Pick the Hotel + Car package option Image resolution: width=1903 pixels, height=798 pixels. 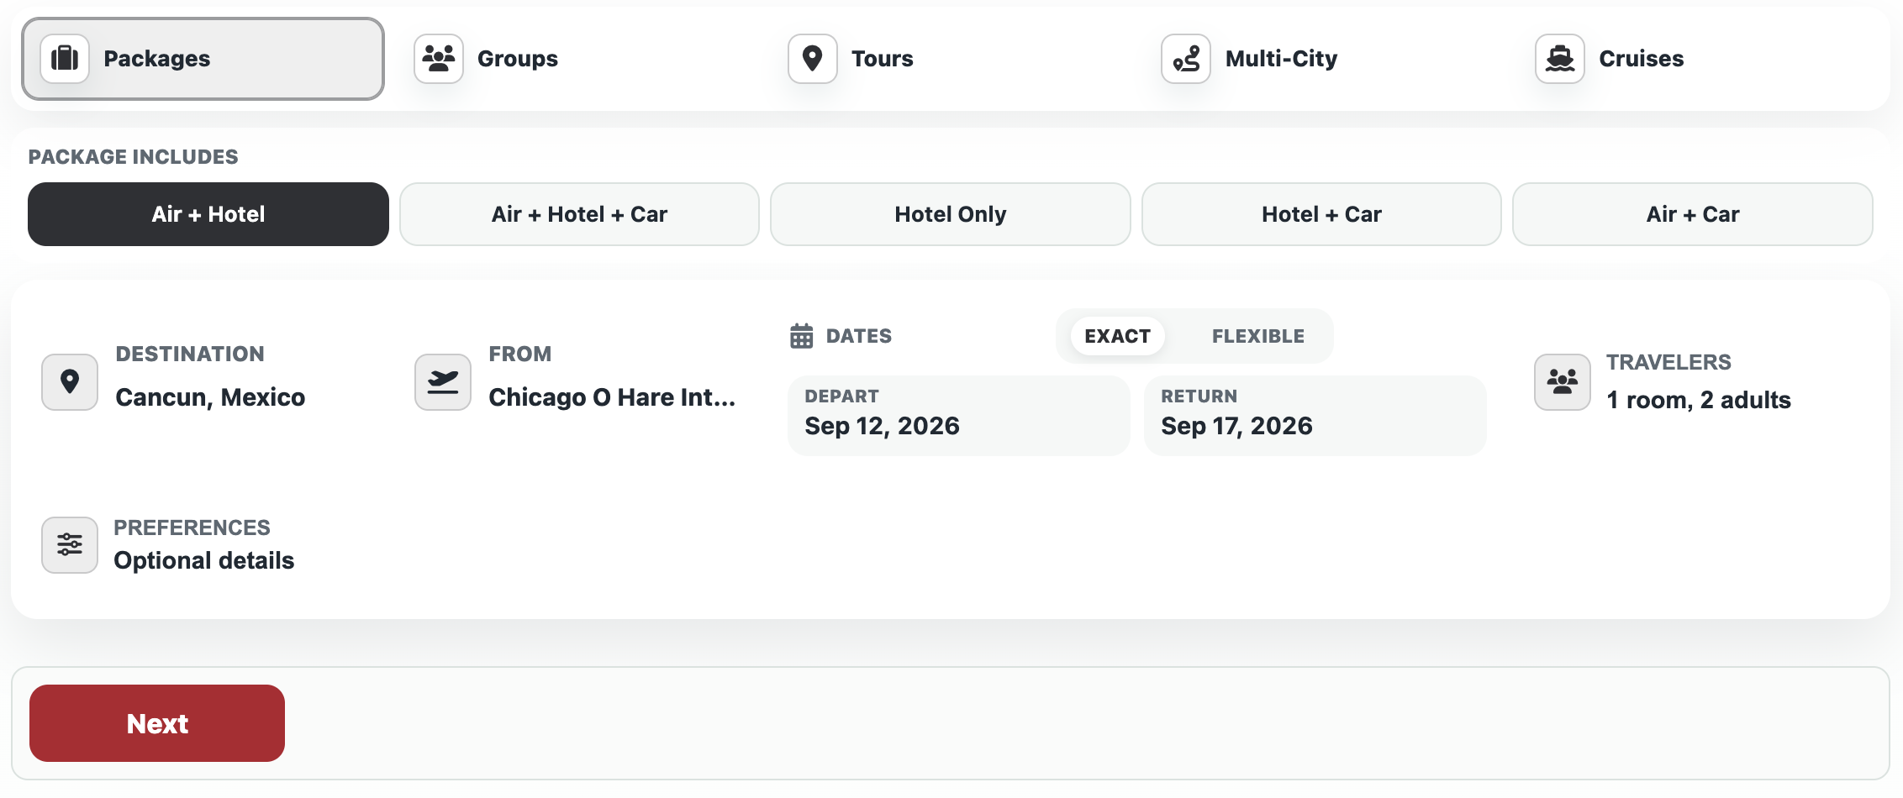(1321, 214)
